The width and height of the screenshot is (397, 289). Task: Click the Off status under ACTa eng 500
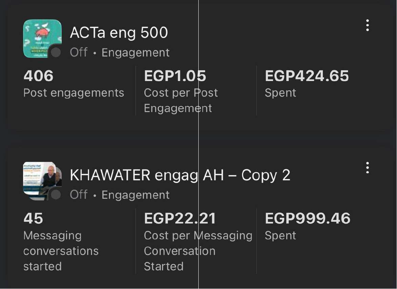pos(79,52)
